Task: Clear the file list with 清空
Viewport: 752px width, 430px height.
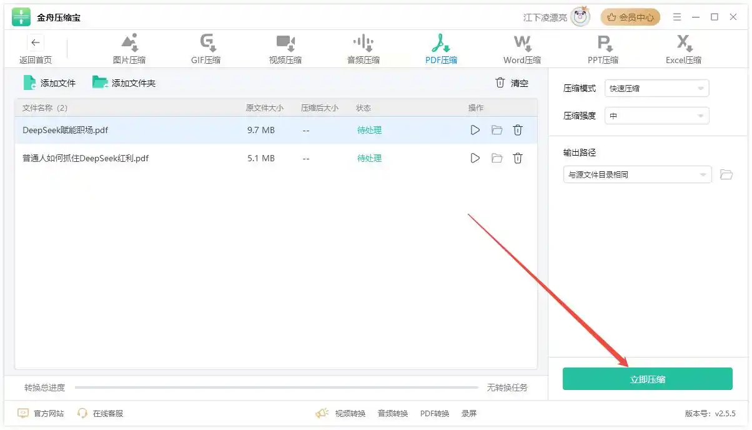Action: tap(512, 82)
